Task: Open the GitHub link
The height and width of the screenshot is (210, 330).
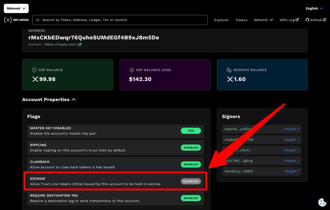Action: click(x=315, y=20)
